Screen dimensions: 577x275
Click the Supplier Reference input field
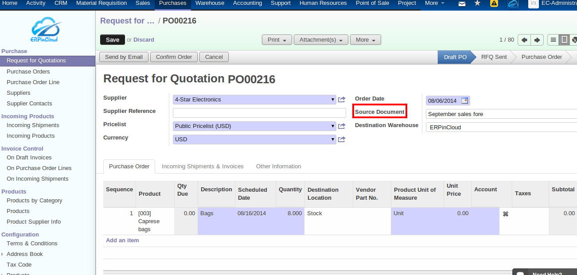point(259,113)
